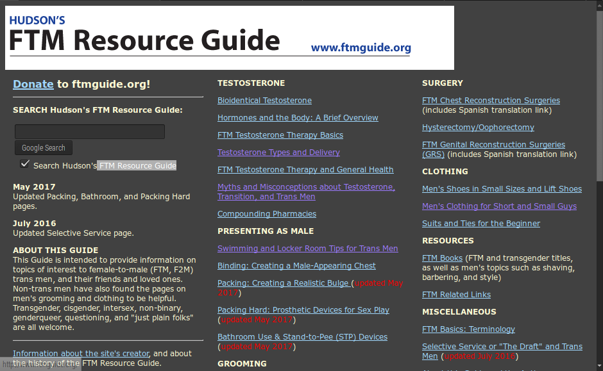This screenshot has width=603, height=371.
Task: Open FTM Genital Reconstruction Surgeries (GRS) link
Action: pos(493,149)
